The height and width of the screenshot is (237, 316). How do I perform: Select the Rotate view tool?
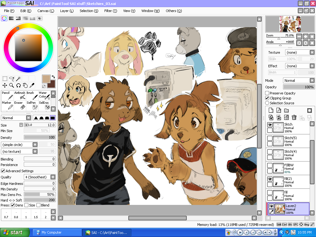point(18,85)
